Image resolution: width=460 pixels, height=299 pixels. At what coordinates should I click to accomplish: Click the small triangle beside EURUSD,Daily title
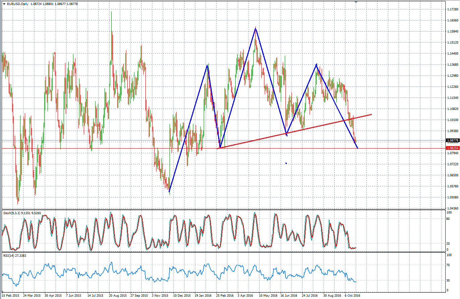pyautogui.click(x=4, y=4)
